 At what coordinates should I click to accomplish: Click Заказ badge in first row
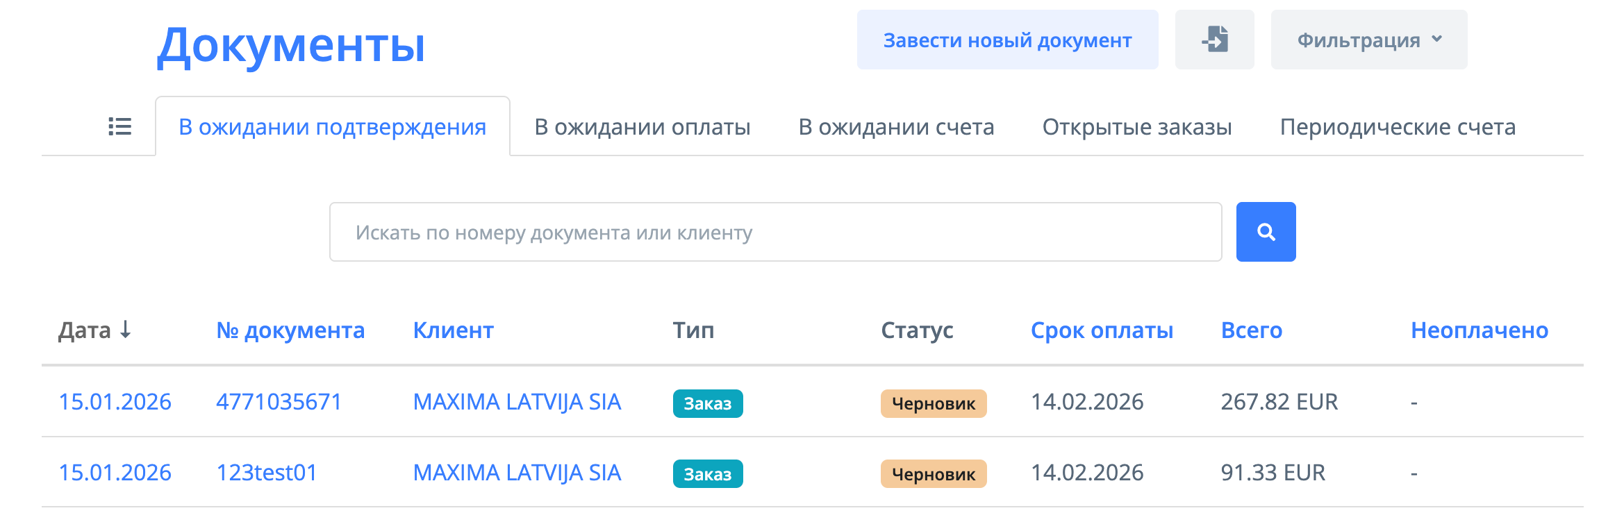tap(707, 403)
